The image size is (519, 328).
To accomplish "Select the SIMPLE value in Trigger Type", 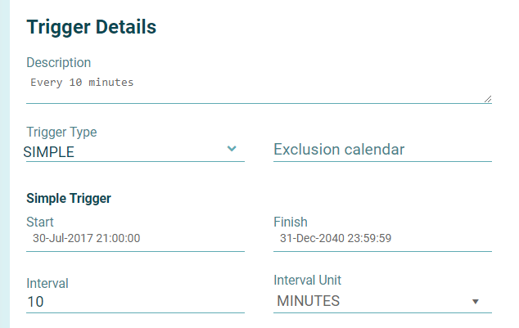I will click(x=49, y=151).
